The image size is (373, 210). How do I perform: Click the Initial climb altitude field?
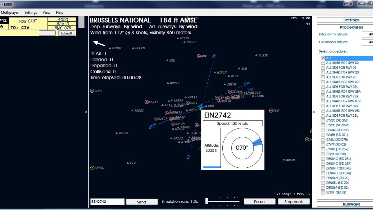367,34
